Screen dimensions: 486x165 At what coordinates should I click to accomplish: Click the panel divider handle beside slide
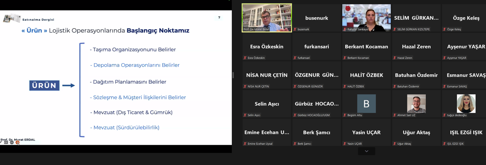[x=233, y=75]
